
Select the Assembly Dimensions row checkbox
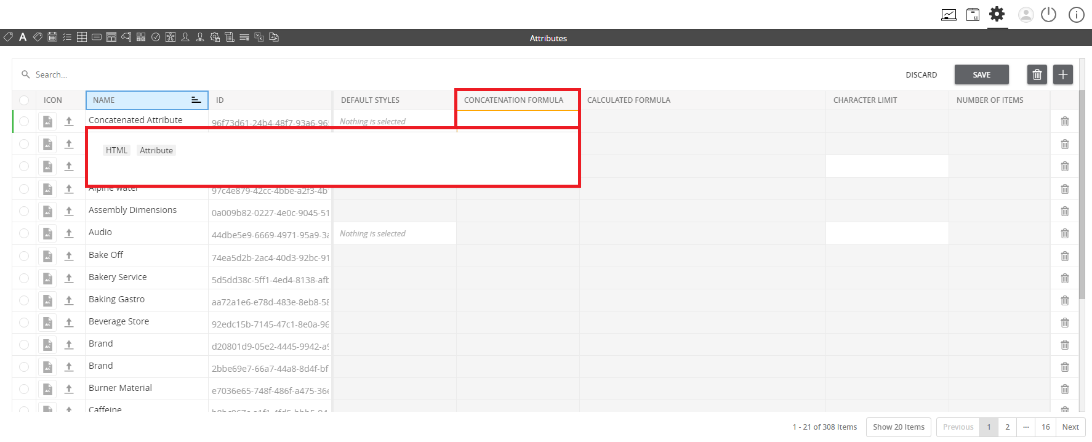(x=24, y=211)
